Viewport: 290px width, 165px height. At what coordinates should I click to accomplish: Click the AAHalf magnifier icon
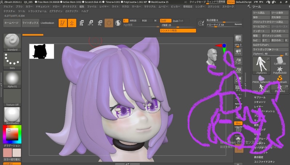click(x=238, y=80)
